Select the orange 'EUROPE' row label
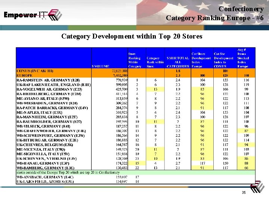The width and height of the screenshot is (269, 202). [x=24, y=76]
